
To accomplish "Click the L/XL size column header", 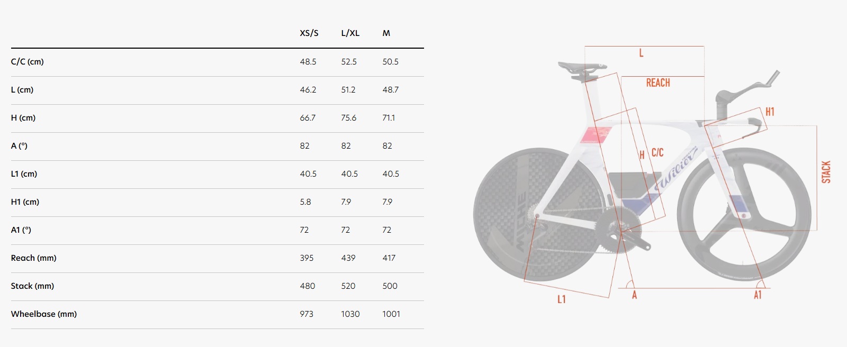I will click(x=350, y=33).
